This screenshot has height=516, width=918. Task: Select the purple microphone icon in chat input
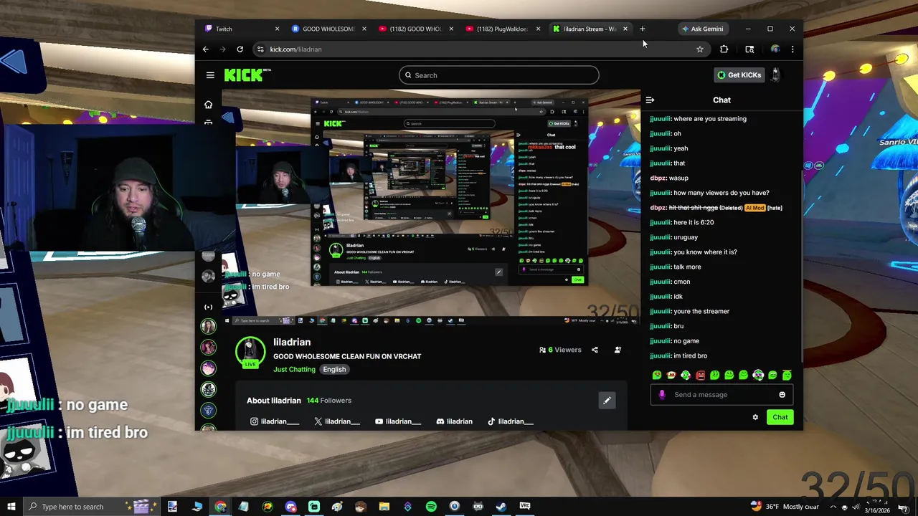(662, 395)
